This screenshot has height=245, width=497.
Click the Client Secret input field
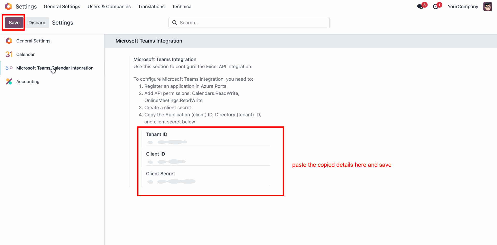[x=208, y=181]
